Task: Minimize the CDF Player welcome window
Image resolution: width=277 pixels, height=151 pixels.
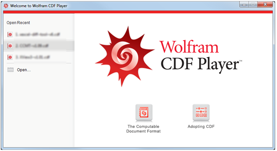Action: click(x=244, y=4)
